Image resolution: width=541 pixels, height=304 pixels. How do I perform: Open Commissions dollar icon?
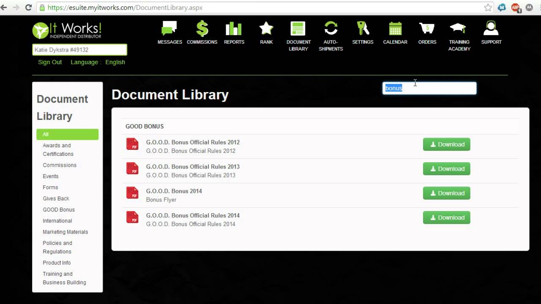(202, 29)
